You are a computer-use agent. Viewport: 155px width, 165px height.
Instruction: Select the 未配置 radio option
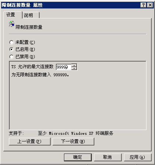point(11,42)
